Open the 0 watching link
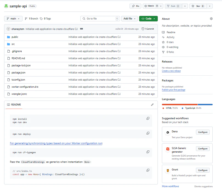 (x=172, y=47)
